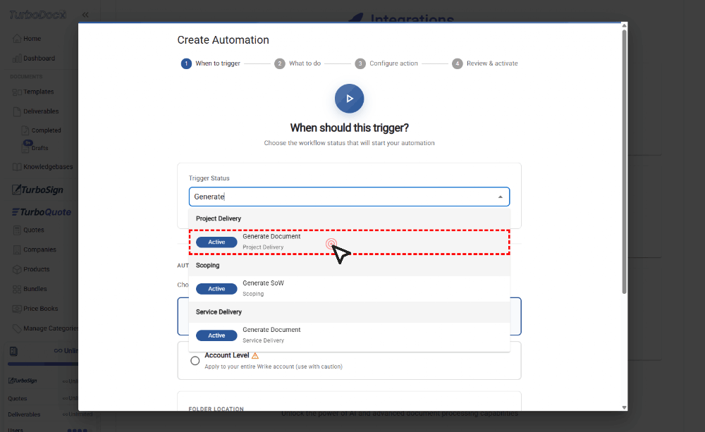Click the blue play trigger icon

349,99
